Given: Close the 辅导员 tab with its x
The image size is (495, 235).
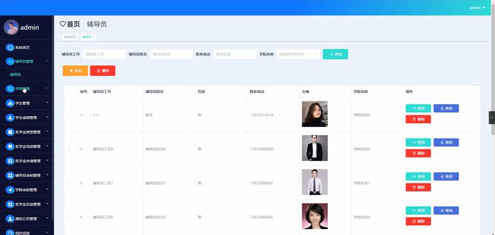Looking at the screenshot, I should coord(93,37).
